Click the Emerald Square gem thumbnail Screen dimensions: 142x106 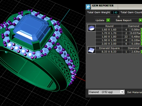point(91,50)
